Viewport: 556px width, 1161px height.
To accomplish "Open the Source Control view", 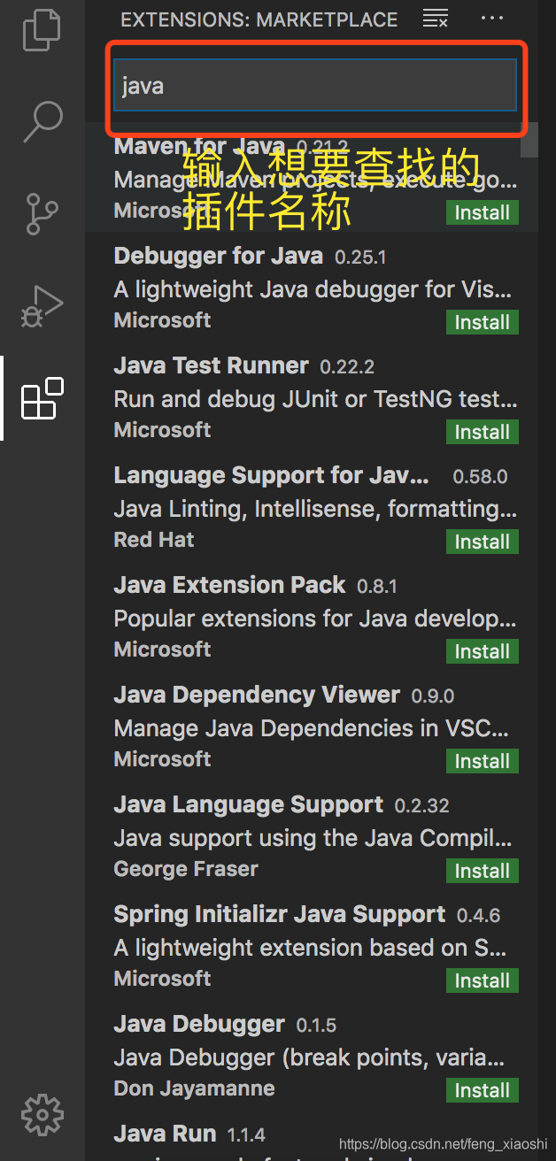I will pyautogui.click(x=42, y=213).
